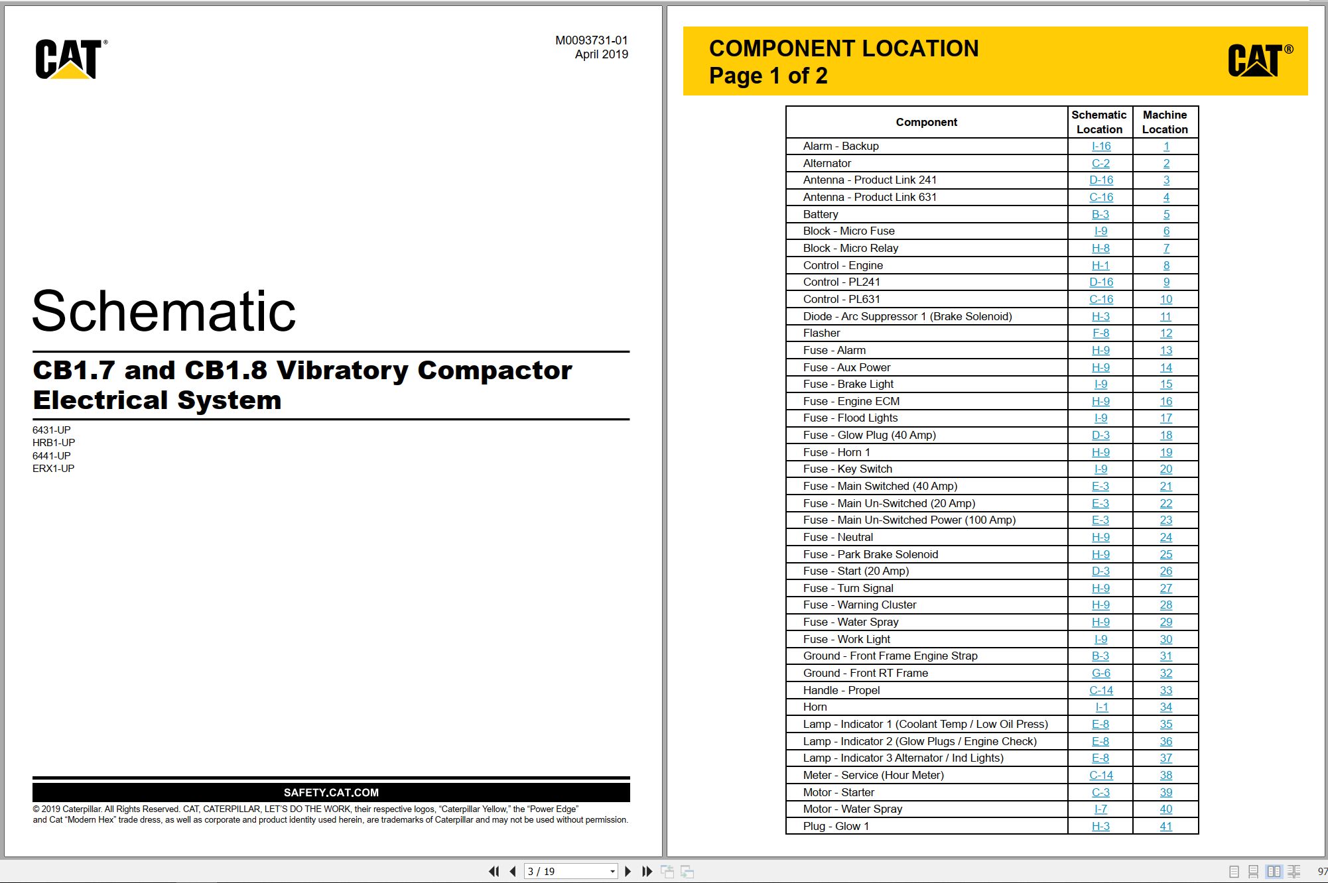Click machine location 26 for Fuse - Start
1328x883 pixels.
point(1166,571)
